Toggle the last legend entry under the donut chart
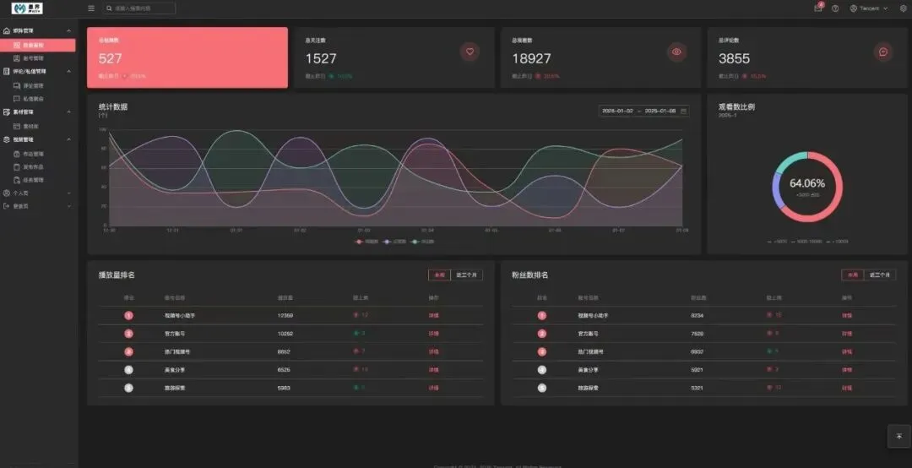The width and height of the screenshot is (912, 468). (837, 241)
